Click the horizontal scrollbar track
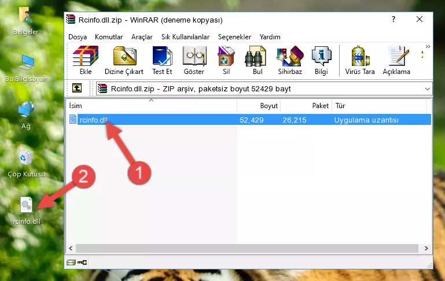Image resolution: width=445 pixels, height=281 pixels. click(x=247, y=249)
